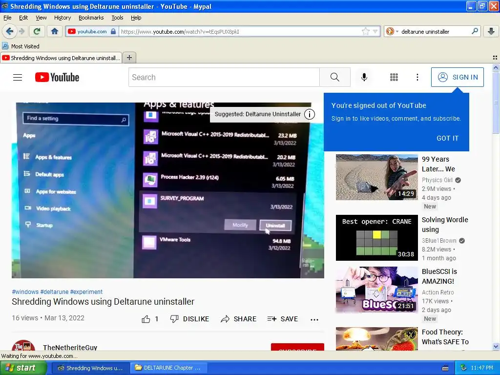Open the Tools menu
Screen dimensions: 500x375
[117, 18]
